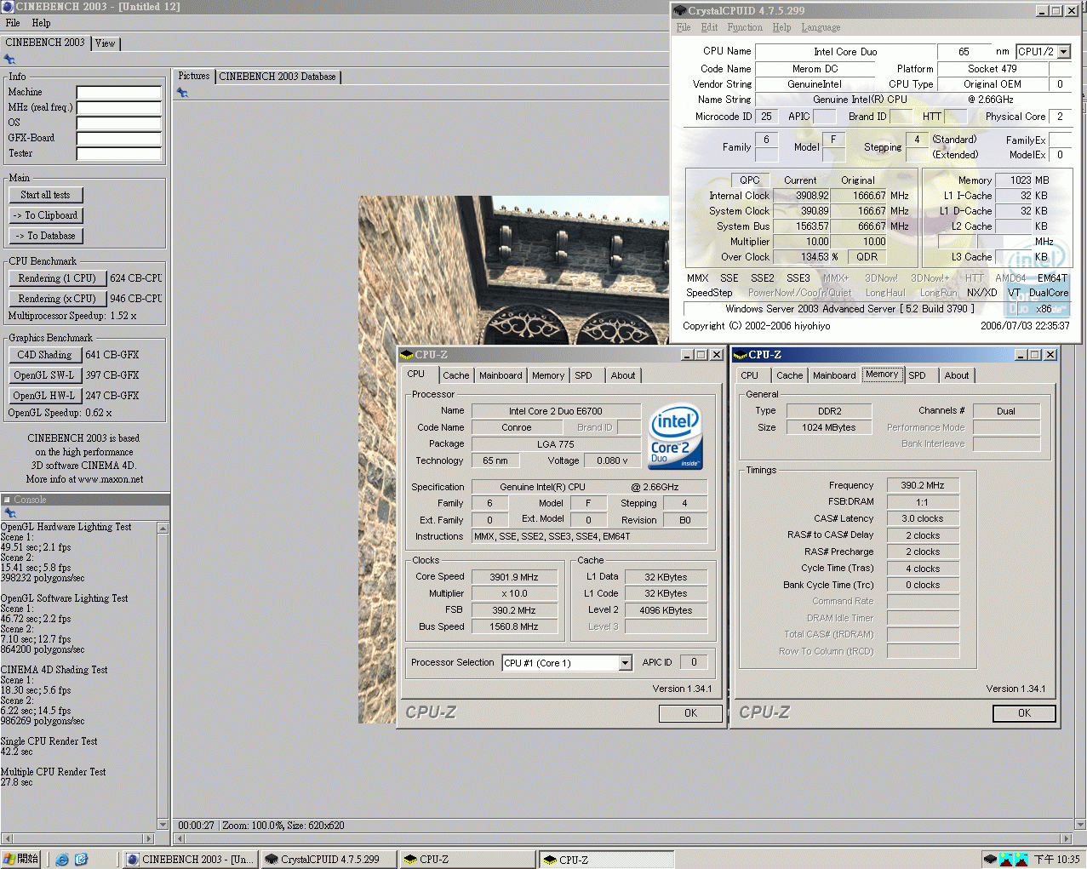The height and width of the screenshot is (869, 1087).
Task: Open the CPU1/2 dropdown in CrystalCPUID
Action: (x=1064, y=52)
